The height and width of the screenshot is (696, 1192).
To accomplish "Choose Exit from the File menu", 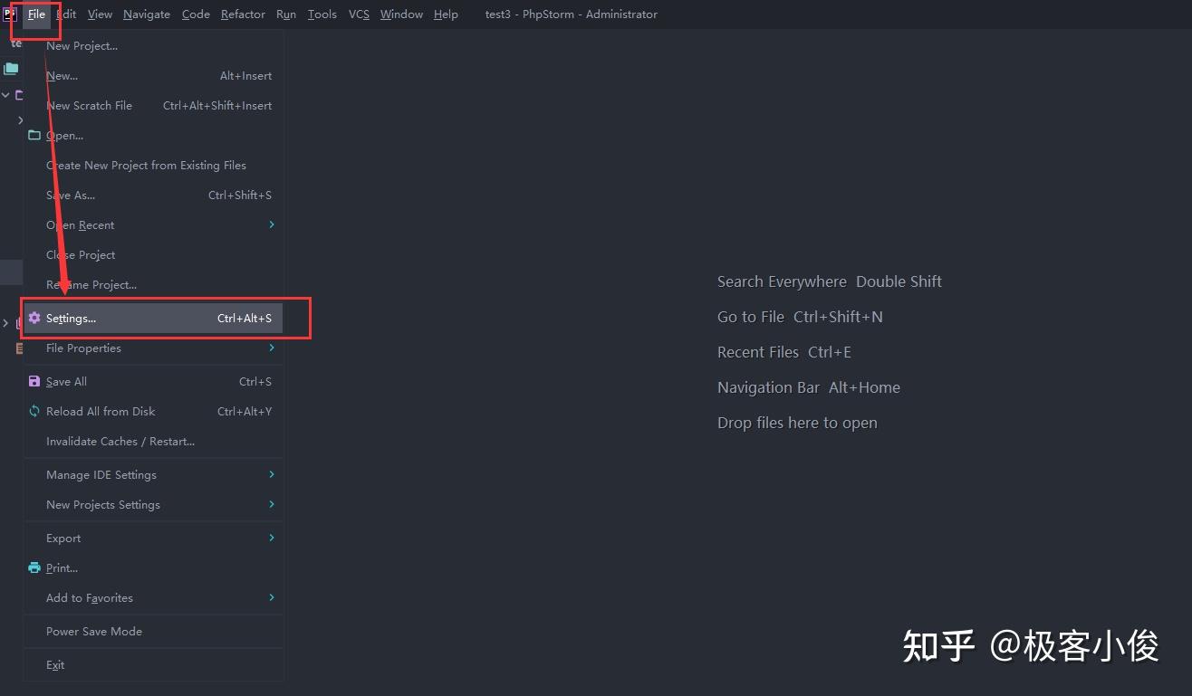I will click(153, 664).
